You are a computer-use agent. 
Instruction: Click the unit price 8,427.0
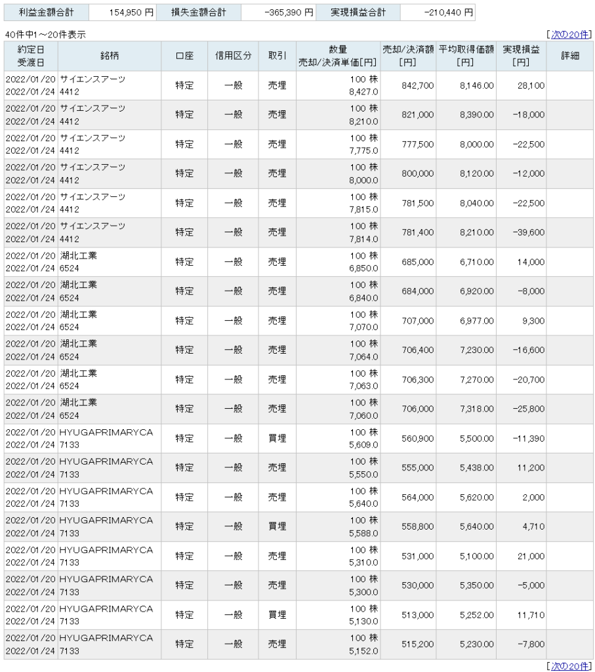(x=363, y=92)
